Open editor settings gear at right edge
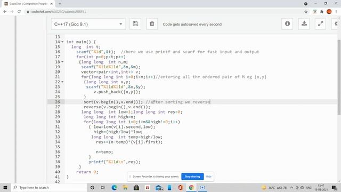Image resolution: width=341 pixels, height=192 pixels. tap(336, 23)
